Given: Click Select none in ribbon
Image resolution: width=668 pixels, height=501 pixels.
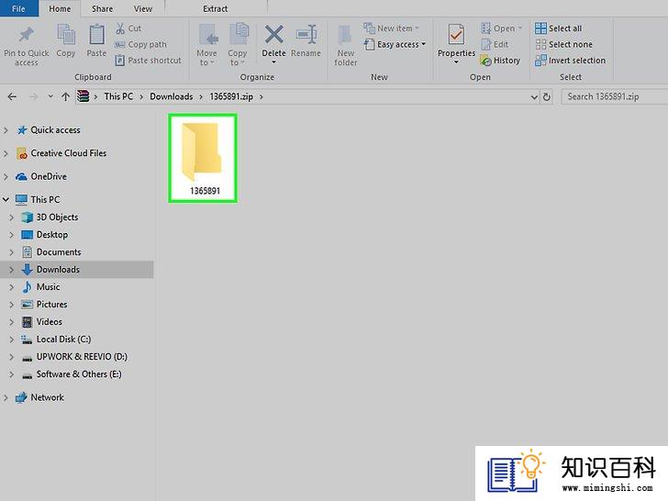Looking at the screenshot, I should coord(564,44).
